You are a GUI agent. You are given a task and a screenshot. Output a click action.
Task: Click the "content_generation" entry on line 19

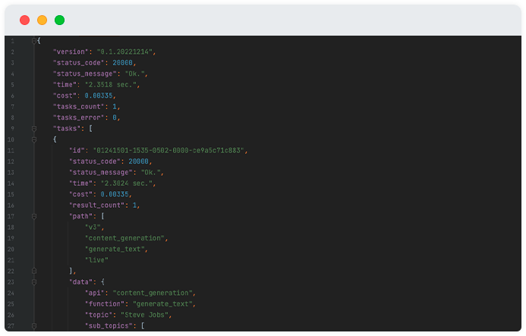[124, 238]
